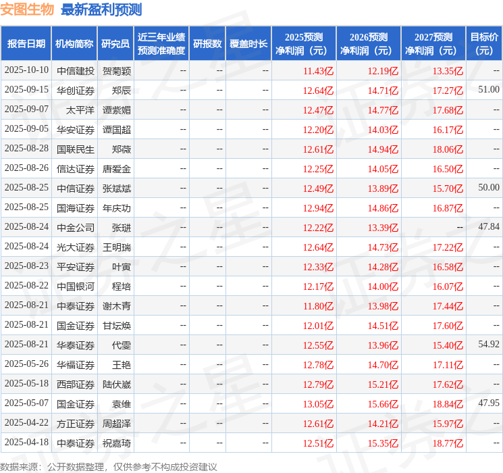This screenshot has height=473, width=503.
Task: Click analyst name 王明瑞
Action: pos(117,247)
